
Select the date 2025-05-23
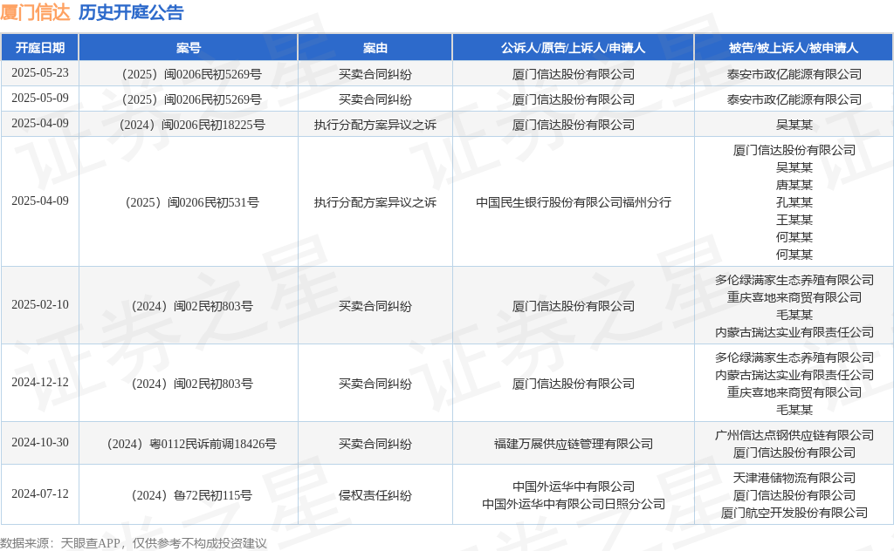click(40, 73)
